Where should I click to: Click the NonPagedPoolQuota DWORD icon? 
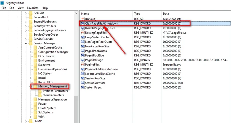pyautogui.click(x=83, y=42)
